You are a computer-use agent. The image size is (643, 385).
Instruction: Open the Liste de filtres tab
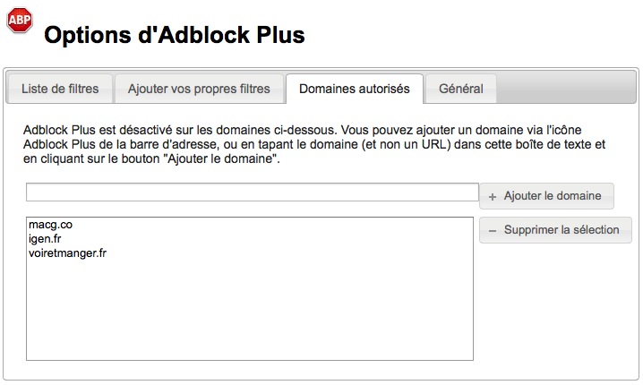pos(60,89)
